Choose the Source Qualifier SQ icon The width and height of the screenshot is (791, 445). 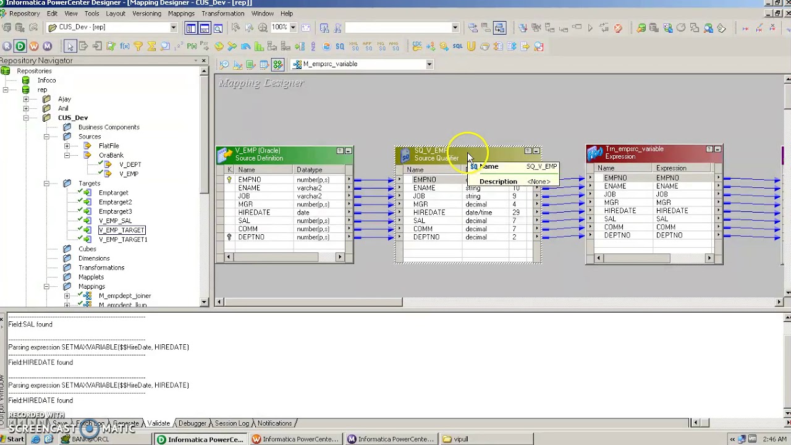click(x=340, y=46)
